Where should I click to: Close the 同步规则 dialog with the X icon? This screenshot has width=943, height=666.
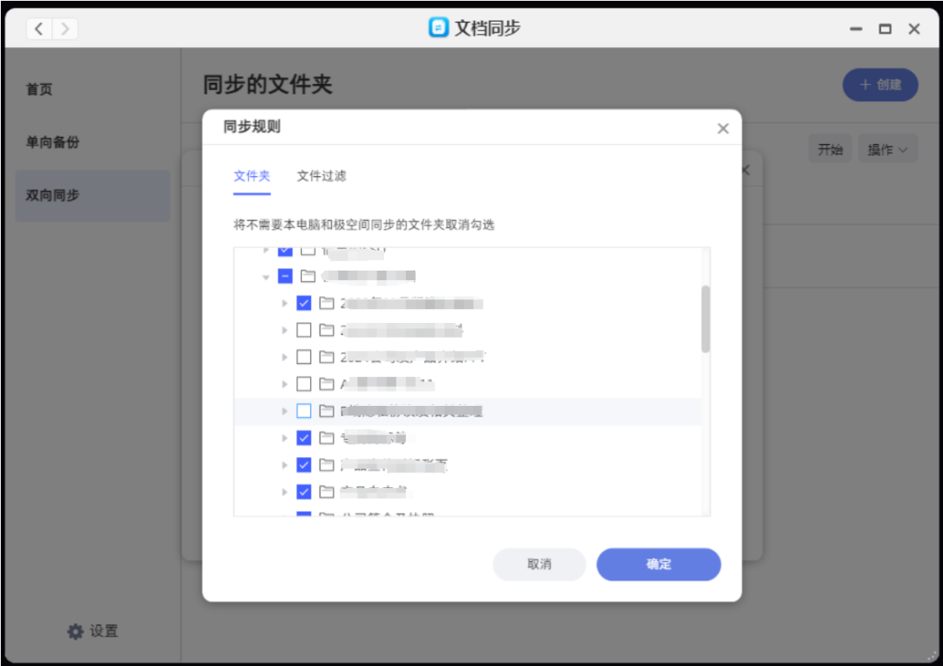pos(723,127)
